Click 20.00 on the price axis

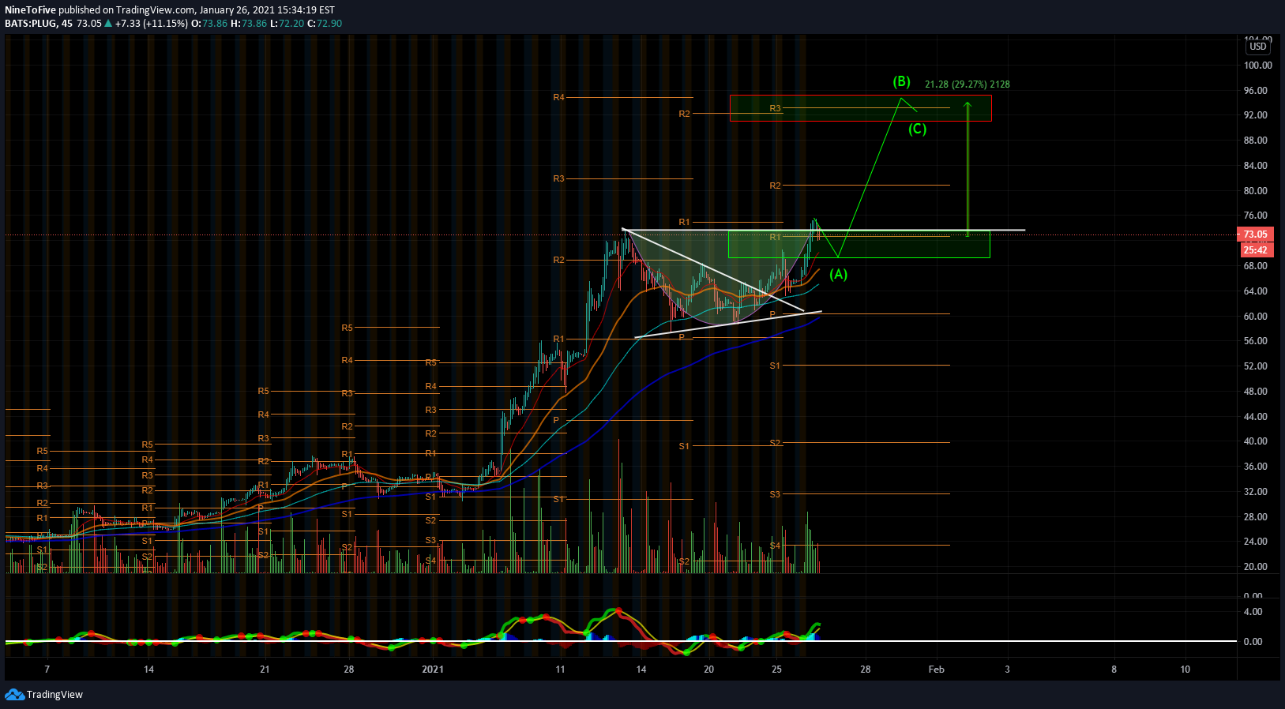click(x=1256, y=567)
